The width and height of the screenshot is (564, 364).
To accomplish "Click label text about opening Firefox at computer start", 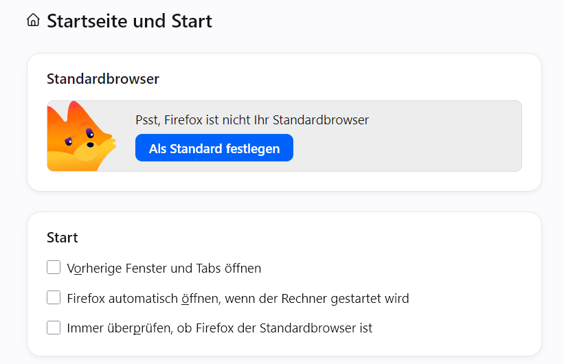I will [x=238, y=299].
